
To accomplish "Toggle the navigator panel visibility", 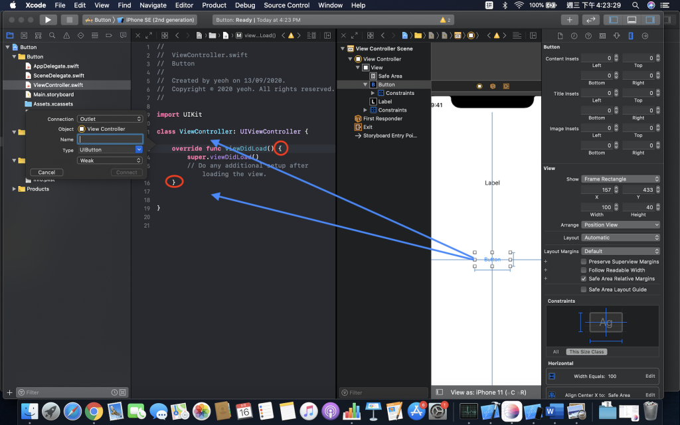I will (613, 19).
